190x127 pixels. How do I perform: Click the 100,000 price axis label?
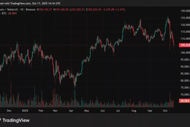184,53
